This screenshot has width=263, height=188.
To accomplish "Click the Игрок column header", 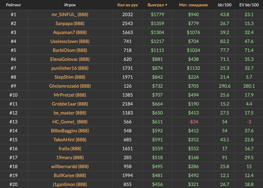I will [70, 5].
